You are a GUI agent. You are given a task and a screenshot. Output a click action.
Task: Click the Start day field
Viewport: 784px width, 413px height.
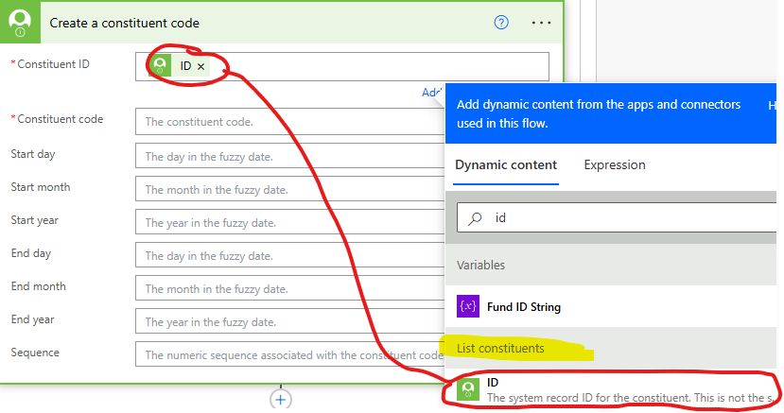click(x=290, y=156)
